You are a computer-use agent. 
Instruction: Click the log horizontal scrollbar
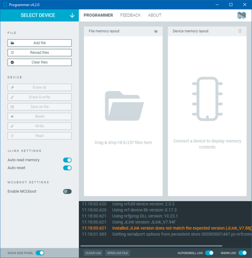coord(151,246)
